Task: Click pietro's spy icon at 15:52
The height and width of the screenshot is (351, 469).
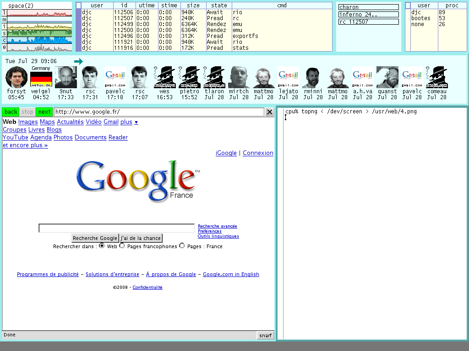Action: (189, 77)
